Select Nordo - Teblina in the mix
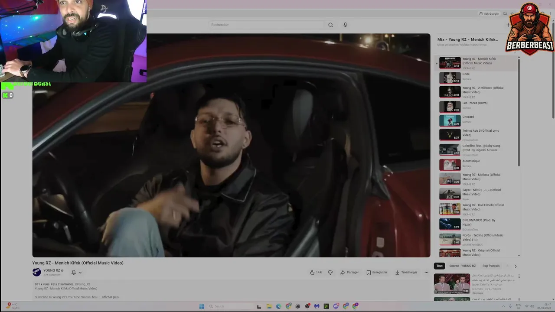The width and height of the screenshot is (555, 312). pyautogui.click(x=477, y=239)
